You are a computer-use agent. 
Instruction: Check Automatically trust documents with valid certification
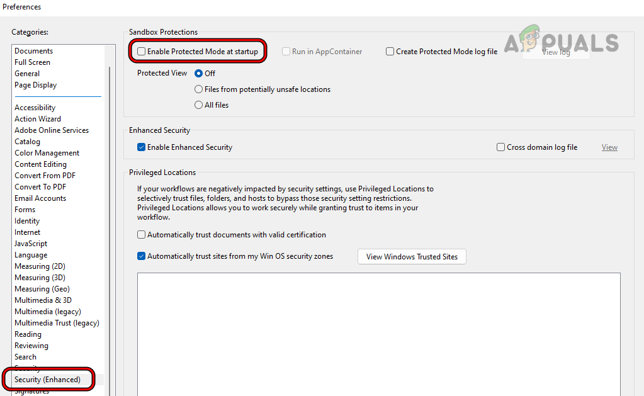(x=141, y=234)
